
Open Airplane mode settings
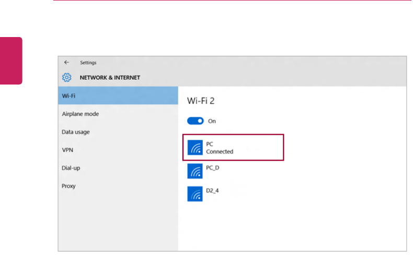pyautogui.click(x=81, y=114)
